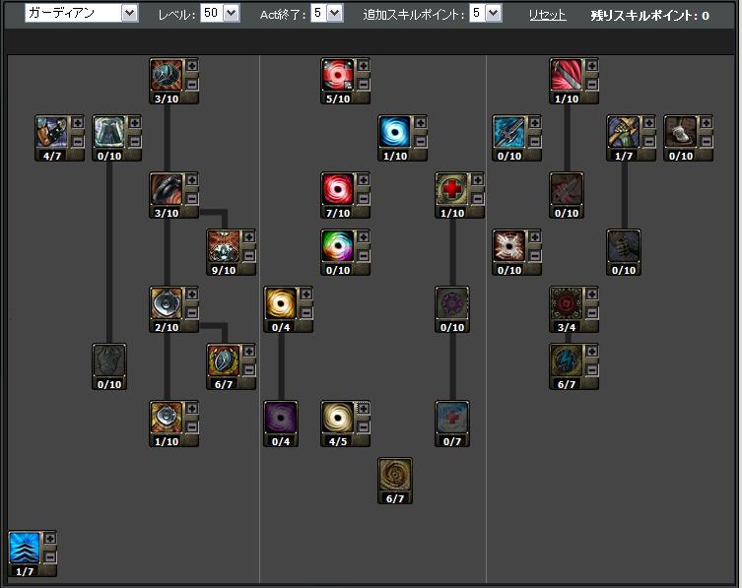Click the bottom shield skill icon showing 1/10
The height and width of the screenshot is (588, 742).
point(167,419)
